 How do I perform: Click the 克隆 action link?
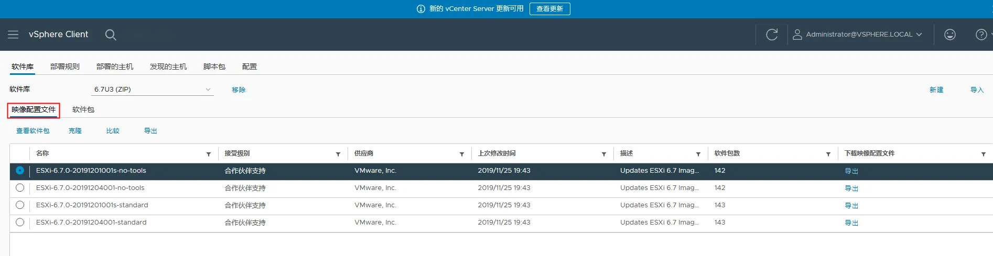click(75, 131)
